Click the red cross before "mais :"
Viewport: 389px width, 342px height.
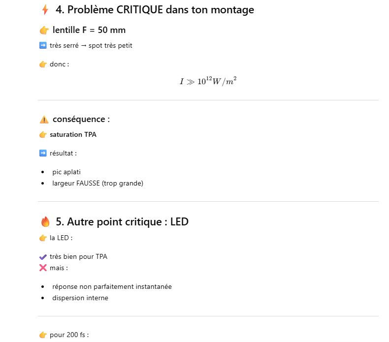[43, 268]
